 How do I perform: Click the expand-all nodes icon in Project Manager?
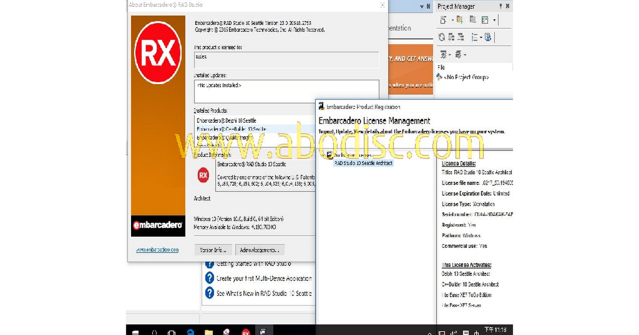451,37
